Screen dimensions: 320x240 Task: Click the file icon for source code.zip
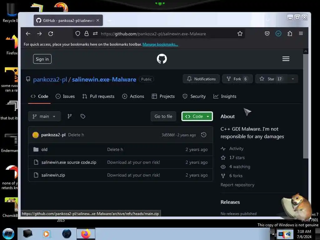pyautogui.click(x=36, y=162)
